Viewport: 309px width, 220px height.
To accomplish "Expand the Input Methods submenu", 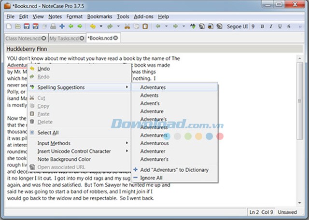I will pos(79,143).
